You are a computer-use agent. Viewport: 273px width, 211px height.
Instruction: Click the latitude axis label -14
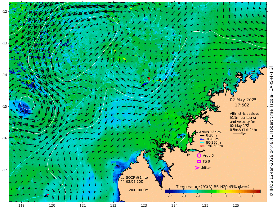pyautogui.click(x=5, y=75)
